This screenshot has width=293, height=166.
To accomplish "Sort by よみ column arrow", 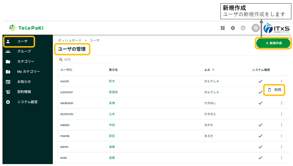I will pos(213,70).
